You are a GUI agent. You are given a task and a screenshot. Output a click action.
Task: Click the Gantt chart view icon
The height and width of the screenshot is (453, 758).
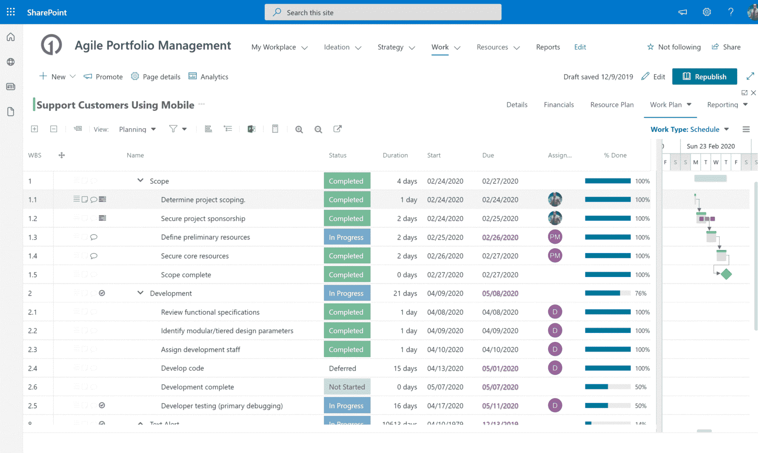[208, 129]
